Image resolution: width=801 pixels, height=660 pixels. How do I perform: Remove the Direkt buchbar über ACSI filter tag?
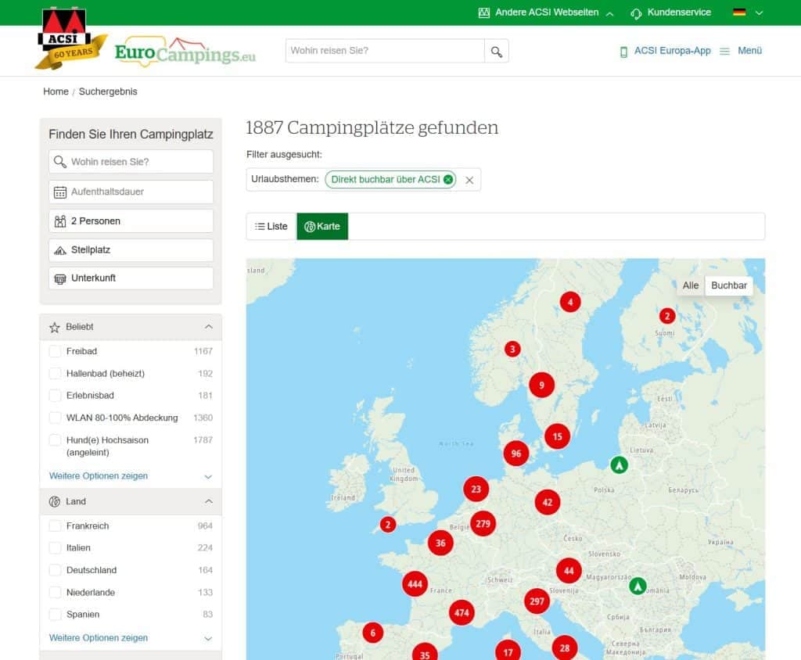(x=448, y=179)
